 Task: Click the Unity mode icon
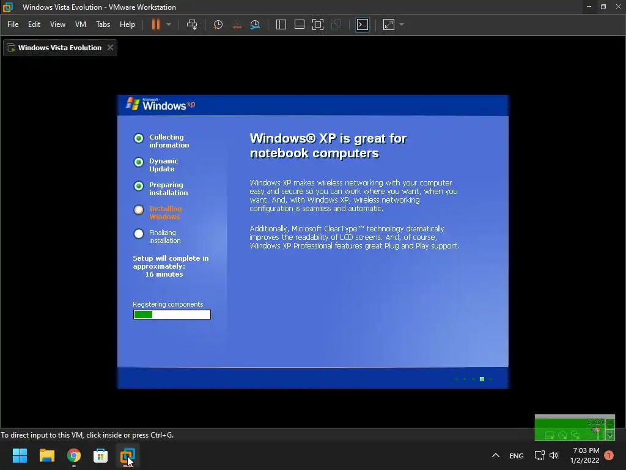click(337, 24)
